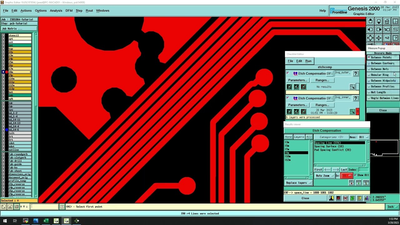Open results magnifier for inner Etch Compensation
The image size is (400, 225).
pos(352,112)
